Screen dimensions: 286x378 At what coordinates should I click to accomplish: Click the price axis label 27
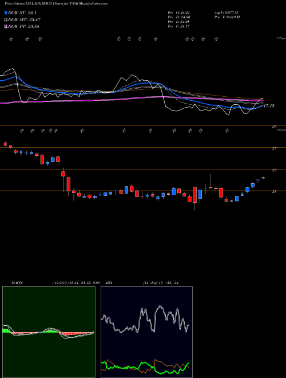click(274, 148)
